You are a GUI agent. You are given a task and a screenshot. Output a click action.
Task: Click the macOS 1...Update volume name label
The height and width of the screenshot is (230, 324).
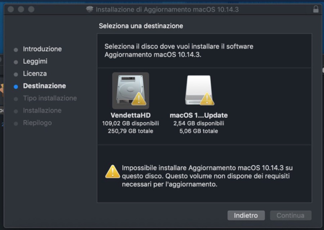[199, 115]
